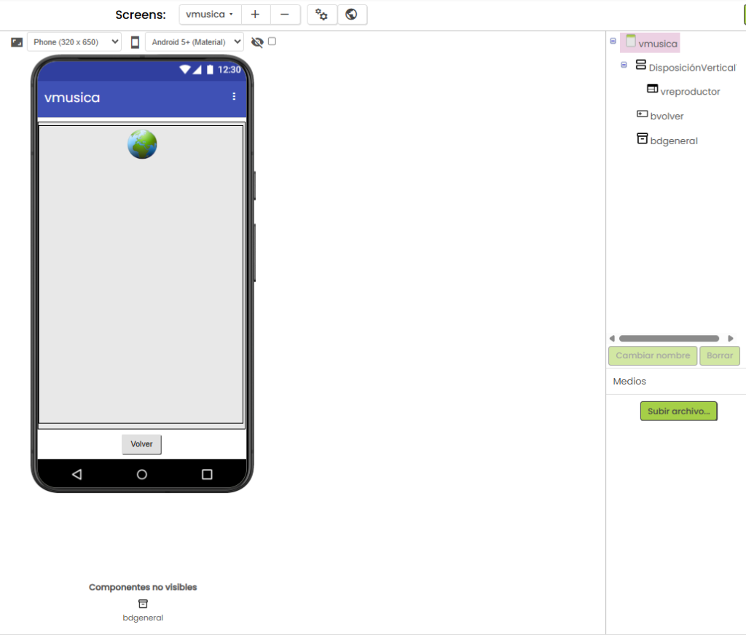
Task: Open the vmusica screens dropdown
Action: tap(210, 15)
